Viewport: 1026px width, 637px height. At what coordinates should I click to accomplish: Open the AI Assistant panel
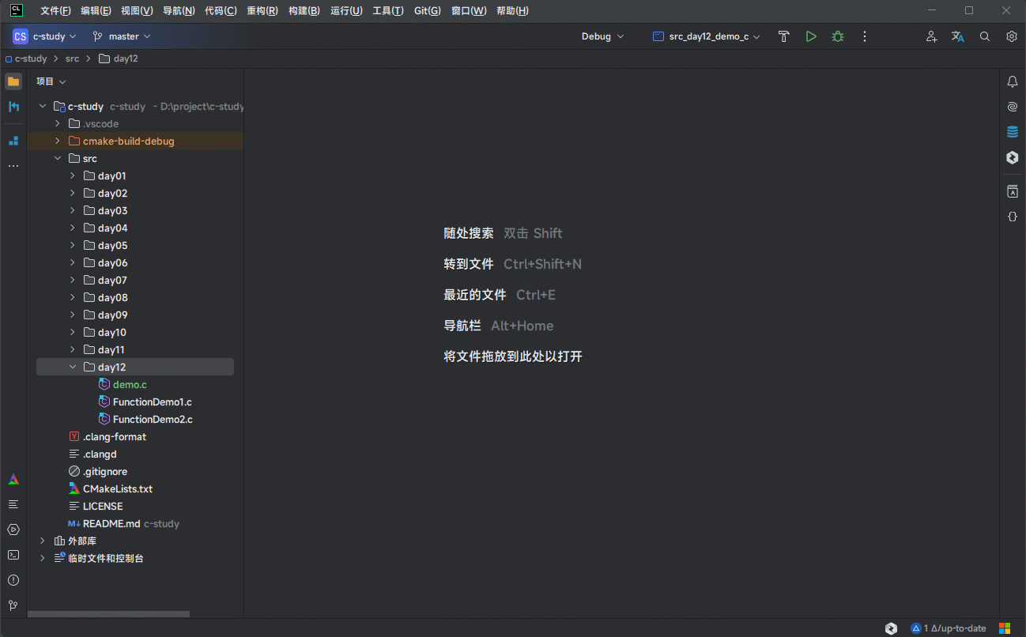click(x=1012, y=106)
